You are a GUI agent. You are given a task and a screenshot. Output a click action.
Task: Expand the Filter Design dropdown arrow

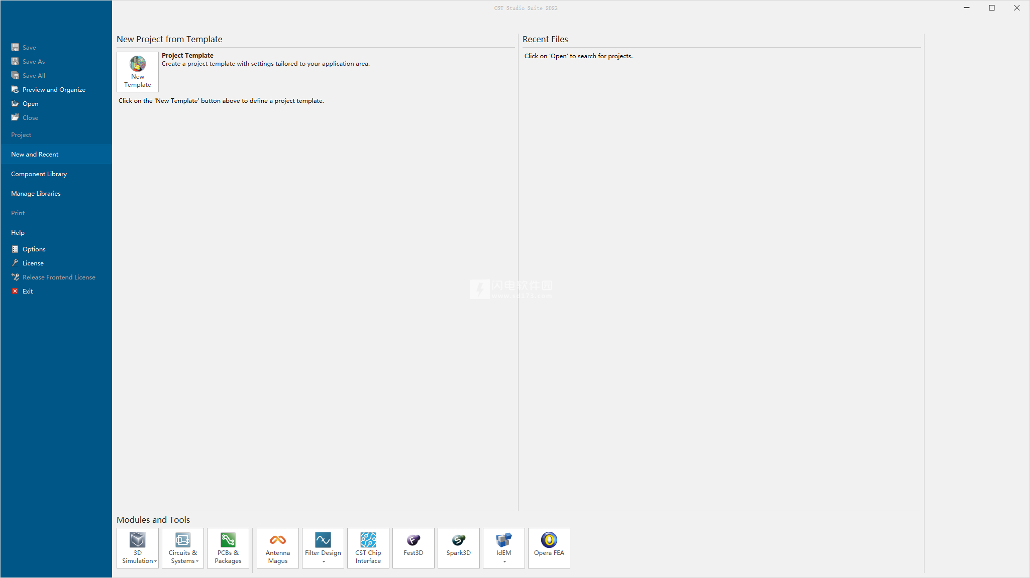pos(324,562)
